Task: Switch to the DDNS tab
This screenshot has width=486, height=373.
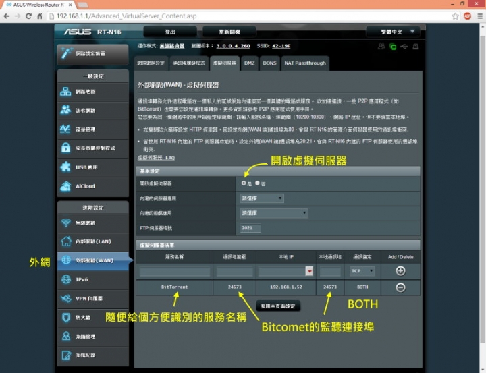Action: click(x=269, y=63)
